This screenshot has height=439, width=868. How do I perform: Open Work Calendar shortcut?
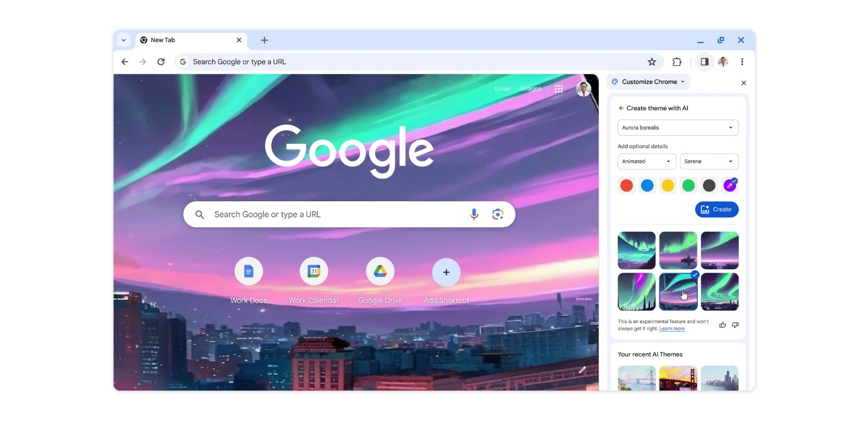314,272
